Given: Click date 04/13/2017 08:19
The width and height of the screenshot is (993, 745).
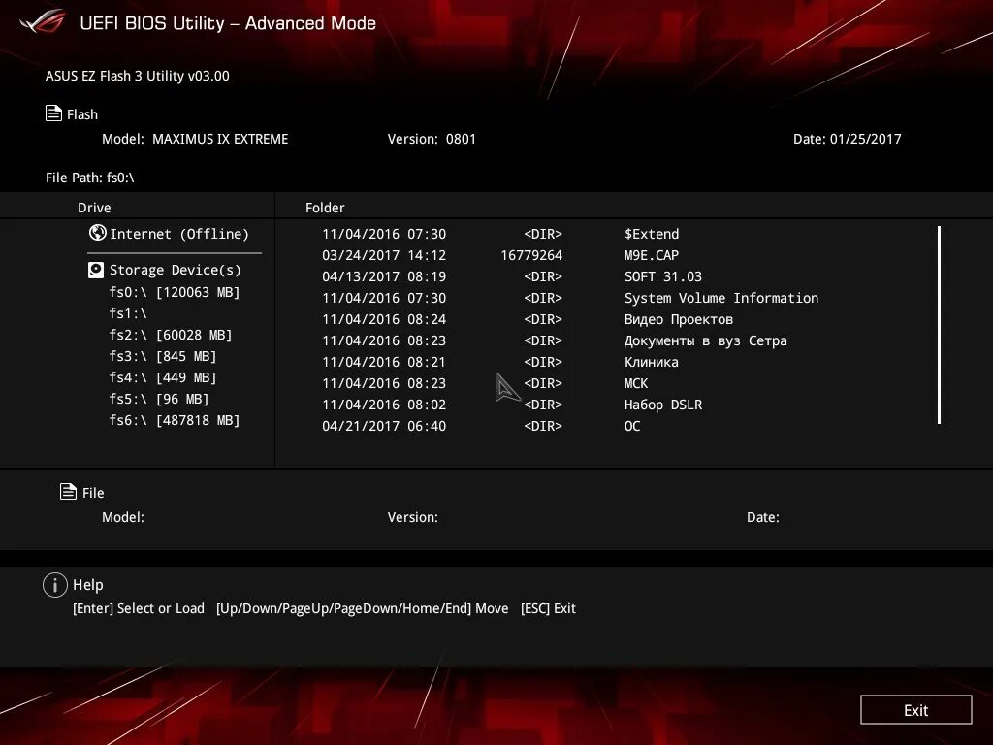Looking at the screenshot, I should (384, 276).
